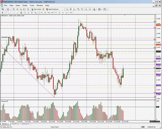Viewport: 162px width, 129px height.
Task: Toggle the Terminal window icon
Action: [x=24, y=9]
